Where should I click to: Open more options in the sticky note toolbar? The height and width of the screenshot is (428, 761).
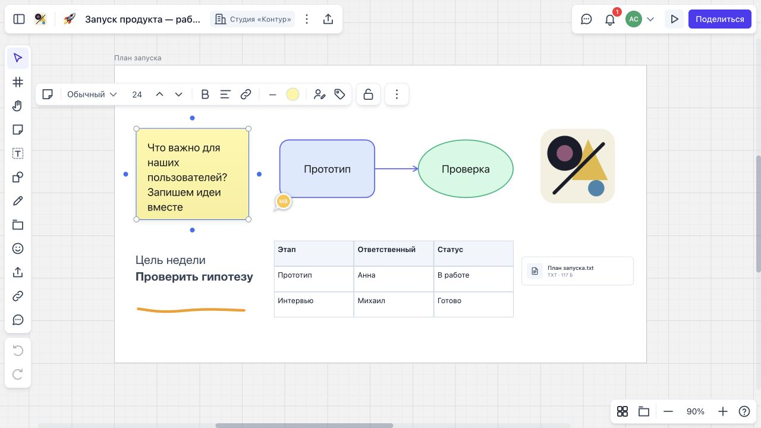point(397,95)
